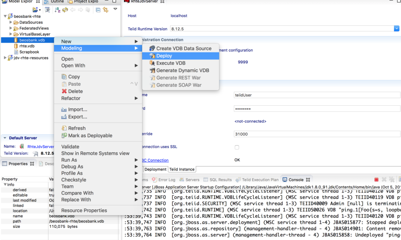401x240 pixels.
Task: Click the forward navigation arrow in Model Explorer toolbar
Action: point(81,10)
